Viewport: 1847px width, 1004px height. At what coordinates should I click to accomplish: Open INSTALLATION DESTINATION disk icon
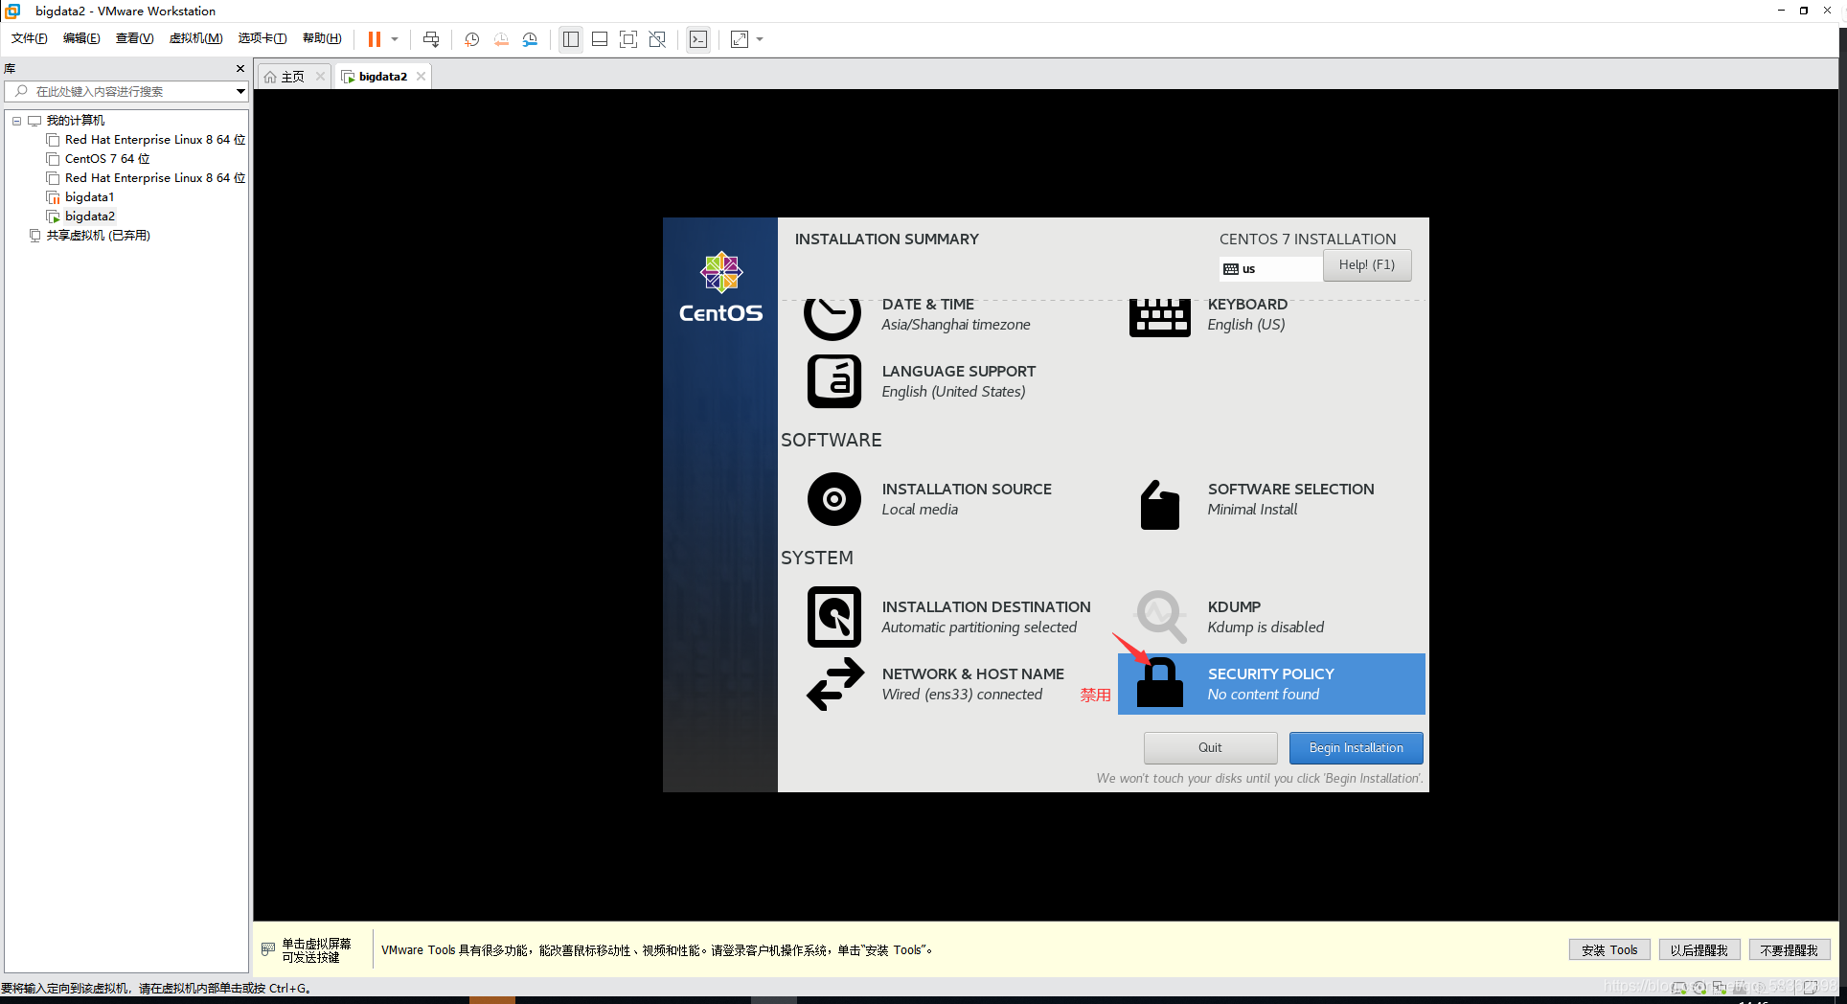pyautogui.click(x=833, y=617)
